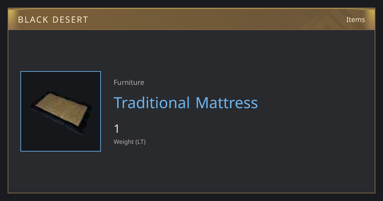Screen dimensions: 383x201
Task: Open the Traditional Mattress item icon
Action: click(61, 111)
